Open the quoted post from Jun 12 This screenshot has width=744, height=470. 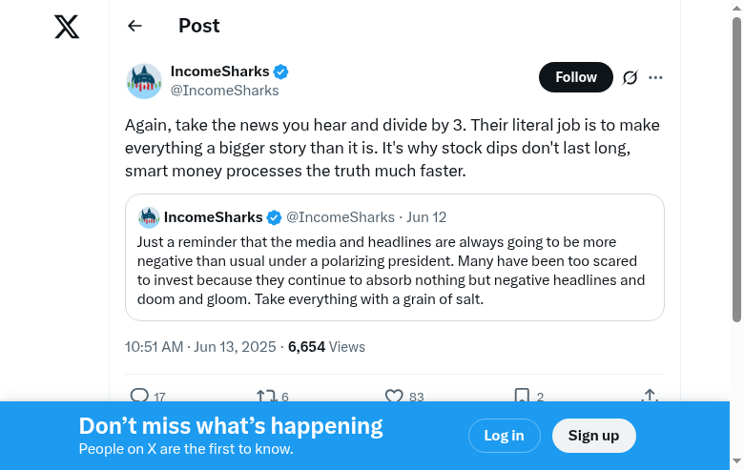click(x=394, y=272)
